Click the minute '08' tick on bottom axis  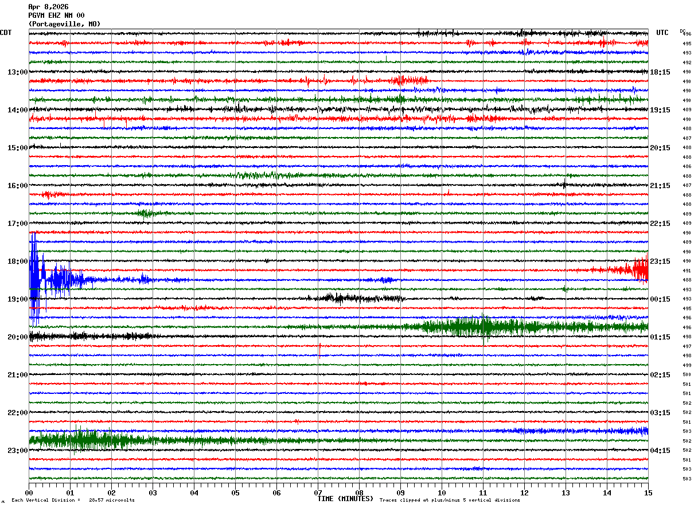point(360,493)
